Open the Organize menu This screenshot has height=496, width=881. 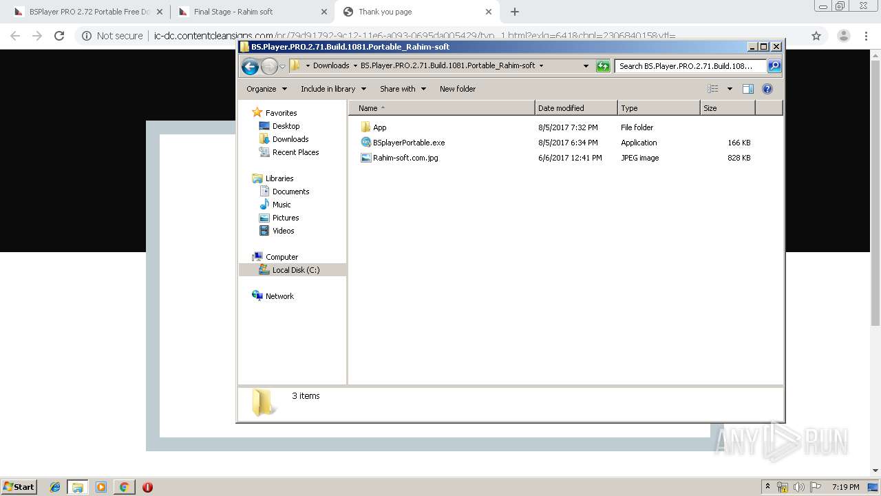click(x=266, y=89)
